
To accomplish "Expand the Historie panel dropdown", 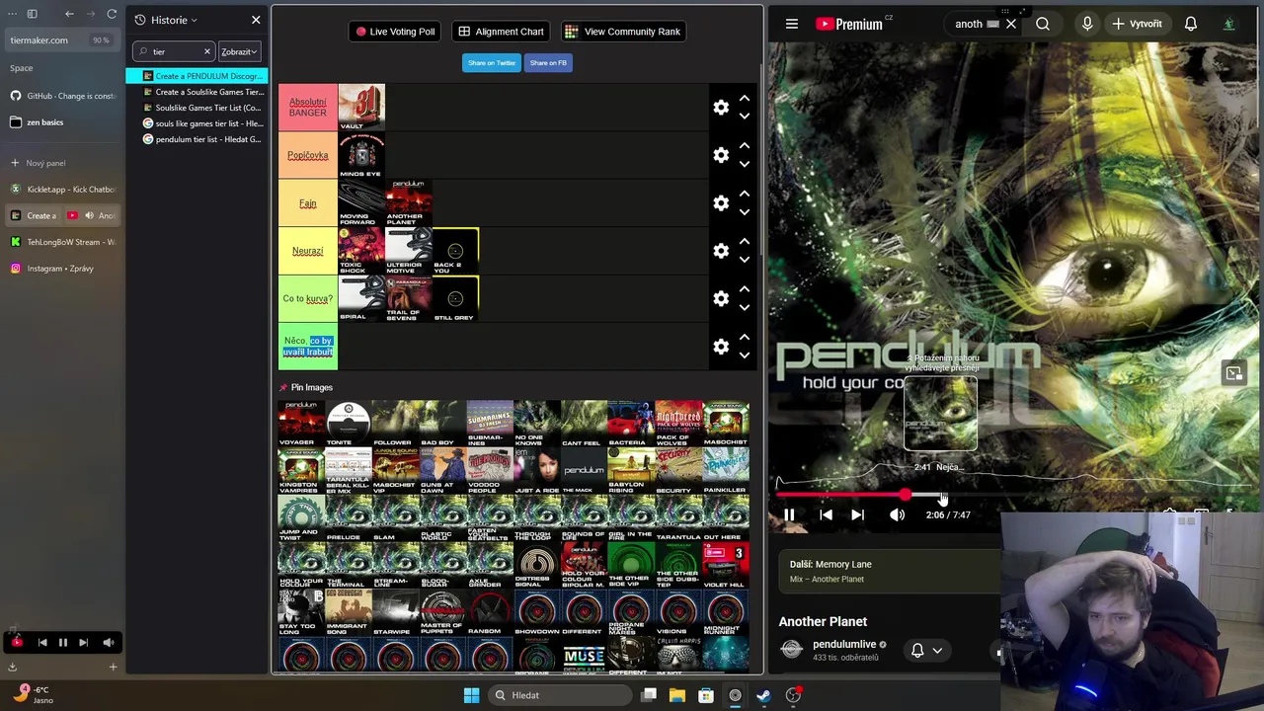I will [166, 20].
